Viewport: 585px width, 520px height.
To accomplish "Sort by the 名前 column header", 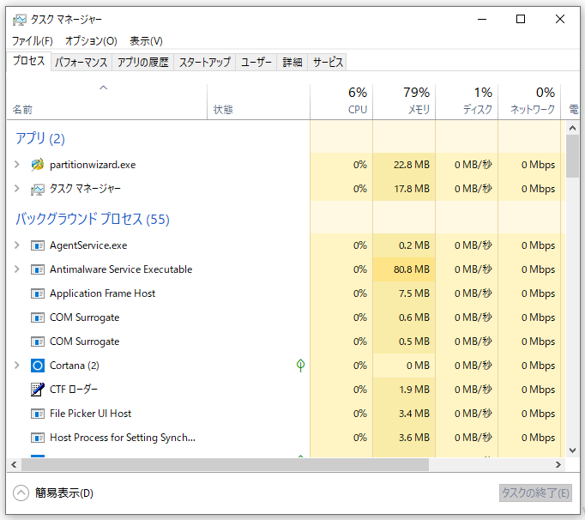I will pyautogui.click(x=106, y=101).
